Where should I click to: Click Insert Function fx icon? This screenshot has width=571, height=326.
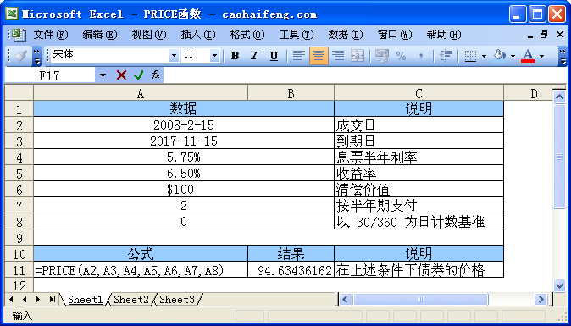[x=156, y=75]
